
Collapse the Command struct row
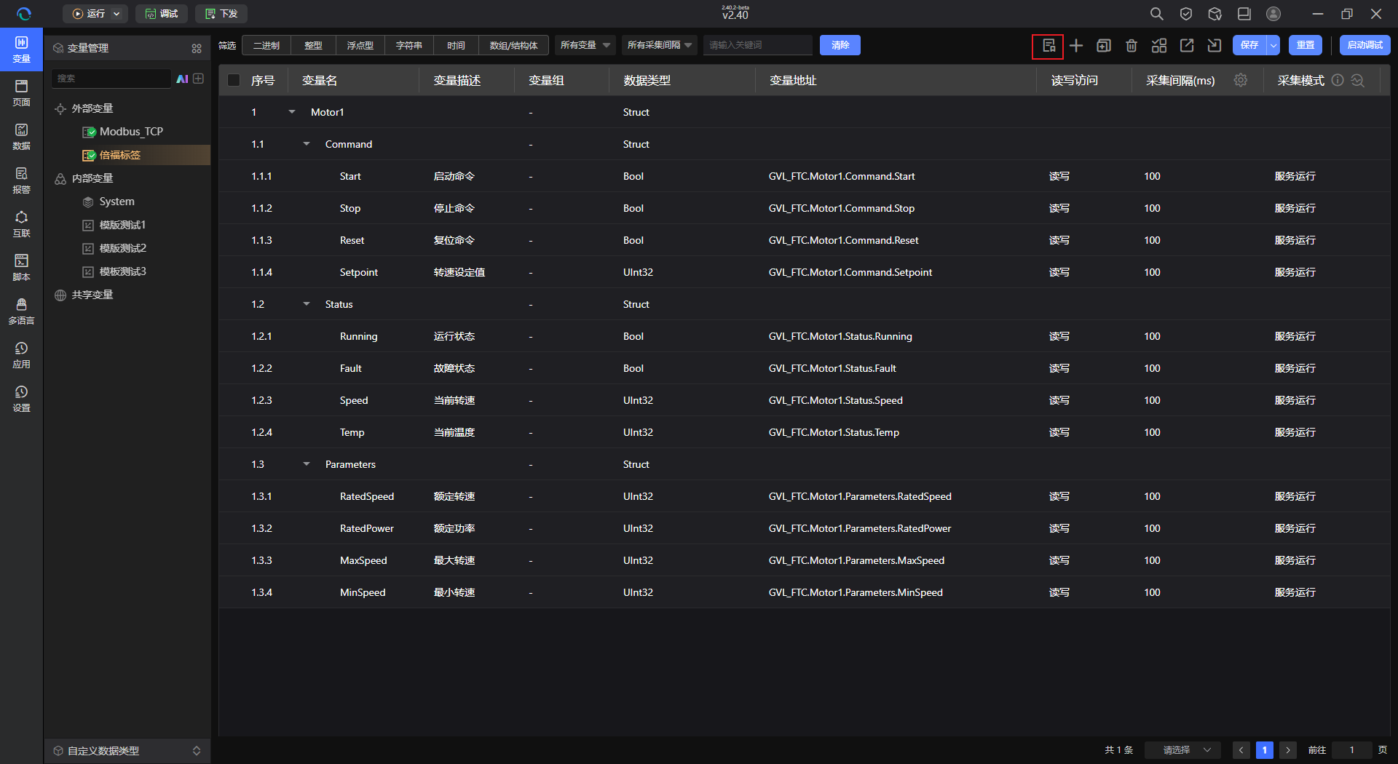307,144
